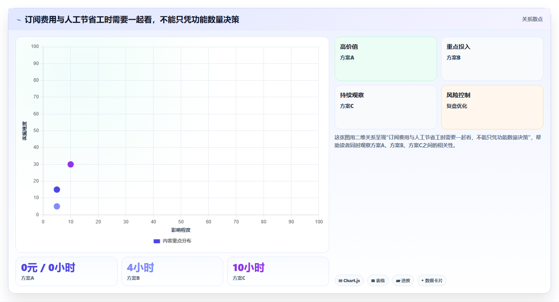Open the 持续观察 quadrant card
Image resolution: width=559 pixels, height=302 pixels.
pos(386,107)
